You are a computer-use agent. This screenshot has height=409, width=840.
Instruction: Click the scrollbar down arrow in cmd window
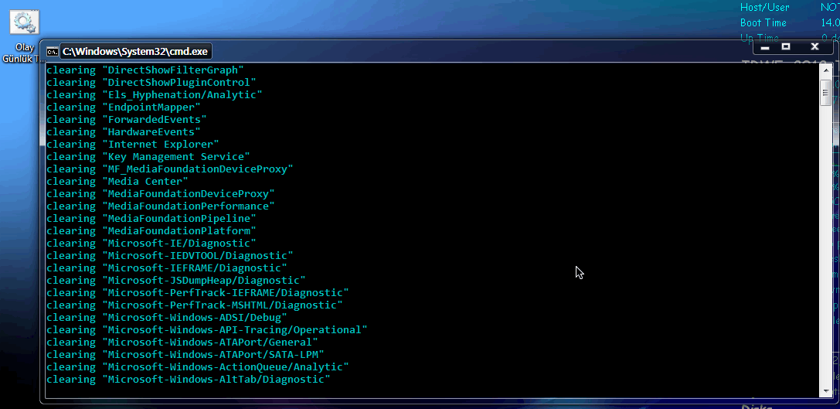click(x=825, y=391)
